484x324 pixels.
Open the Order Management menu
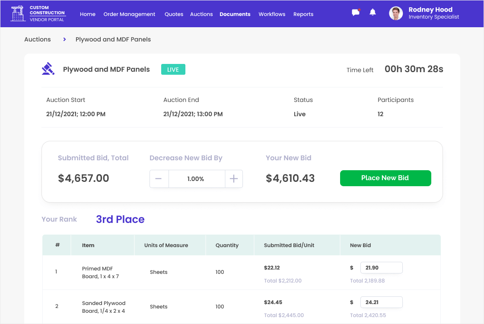point(129,14)
